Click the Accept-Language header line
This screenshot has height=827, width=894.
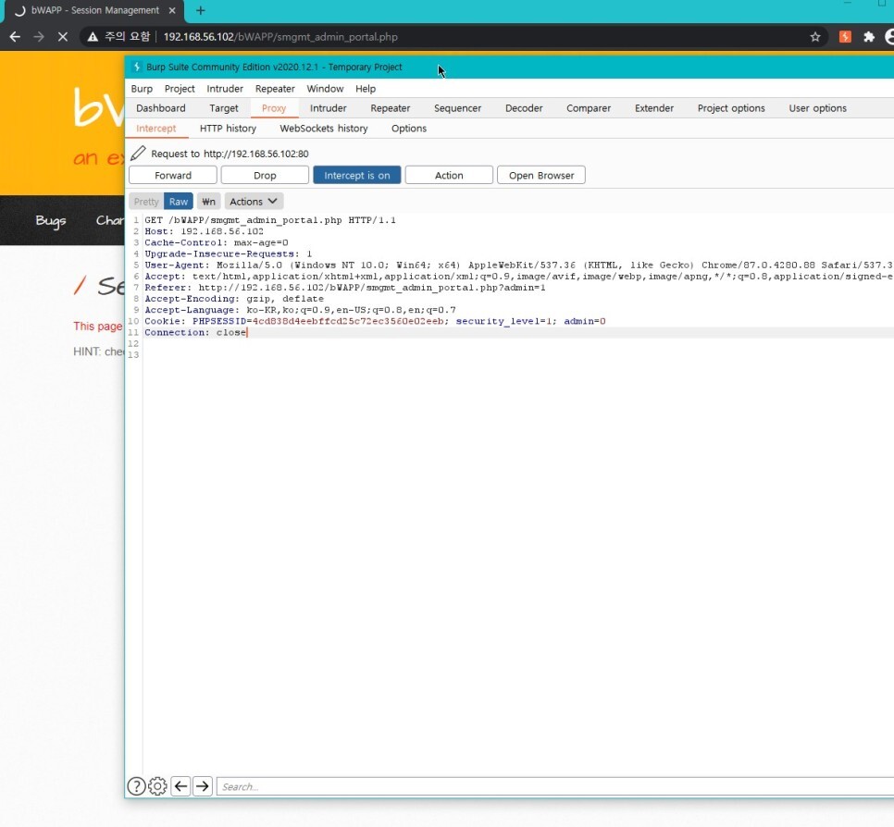tap(300, 310)
